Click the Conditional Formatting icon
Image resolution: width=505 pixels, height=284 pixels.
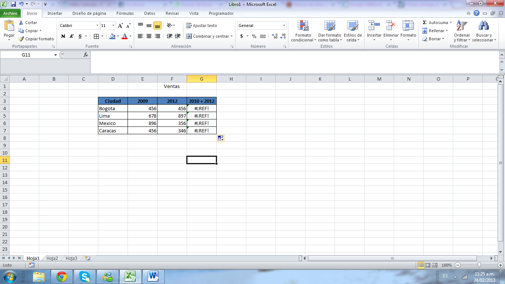303,26
